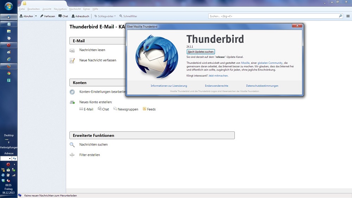352x198 pixels.
Task: Open the Ansicht menu
Action: [47, 9]
